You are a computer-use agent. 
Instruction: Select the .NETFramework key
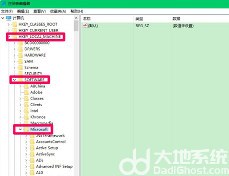[50, 135]
